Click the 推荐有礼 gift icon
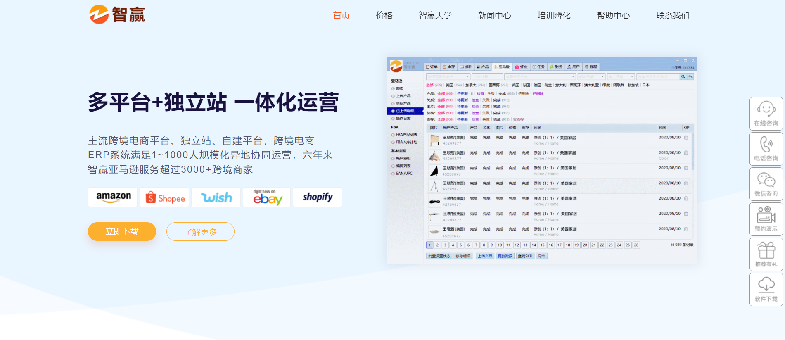The height and width of the screenshot is (340, 785). pyautogui.click(x=766, y=254)
